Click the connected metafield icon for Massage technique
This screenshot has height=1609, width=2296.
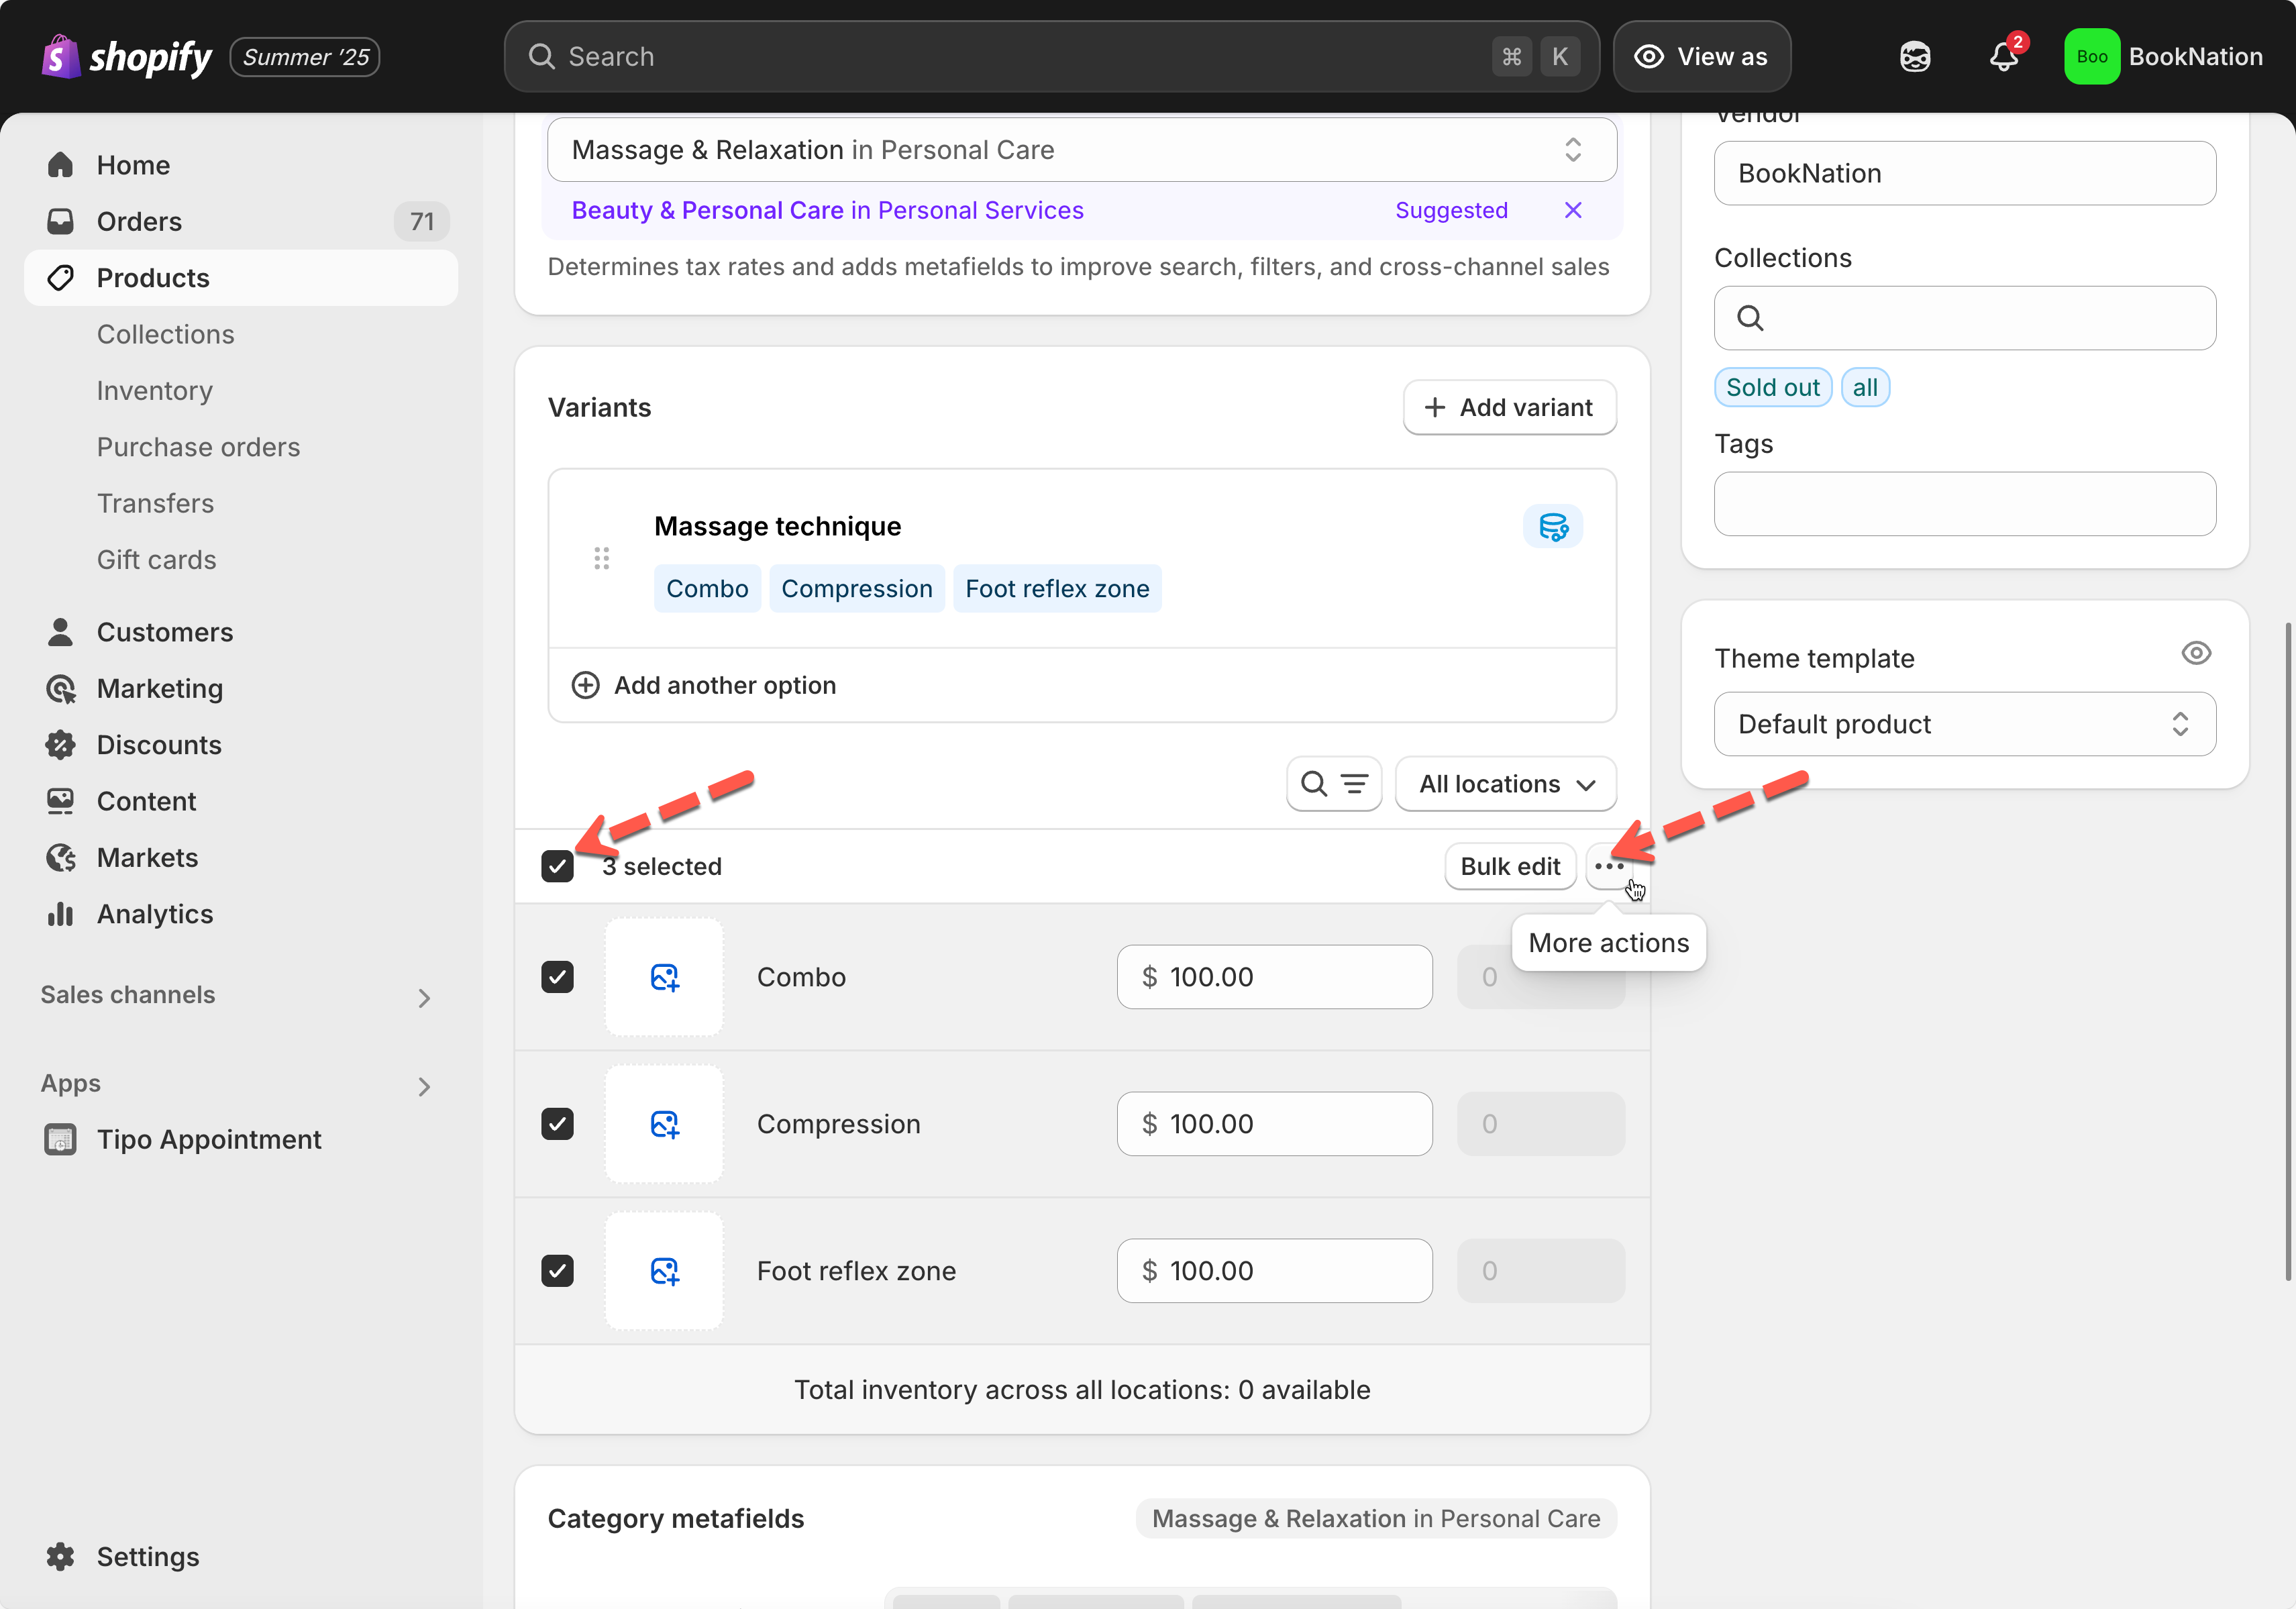[x=1552, y=527]
